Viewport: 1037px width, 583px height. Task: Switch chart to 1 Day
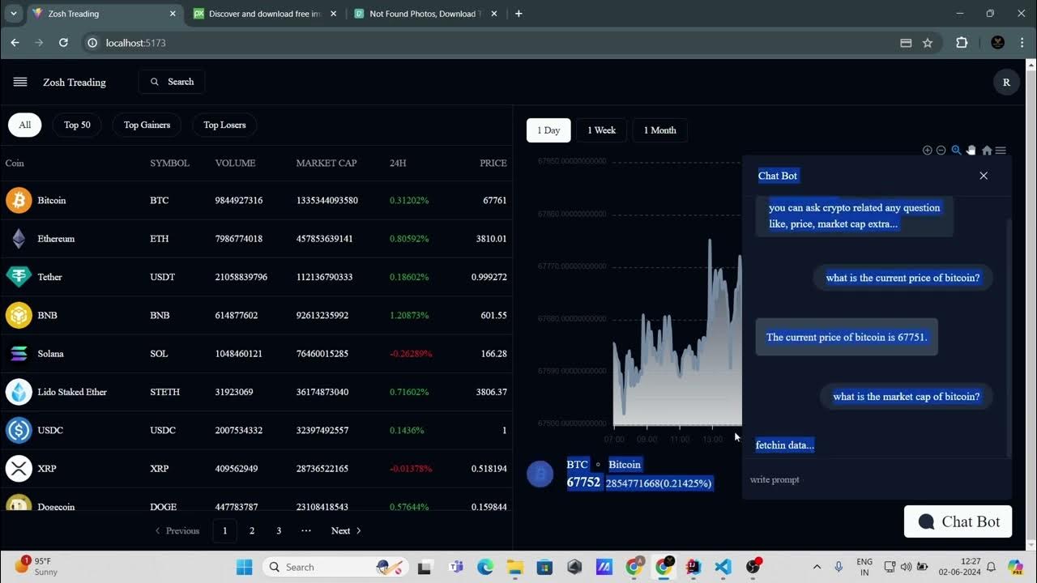click(548, 130)
